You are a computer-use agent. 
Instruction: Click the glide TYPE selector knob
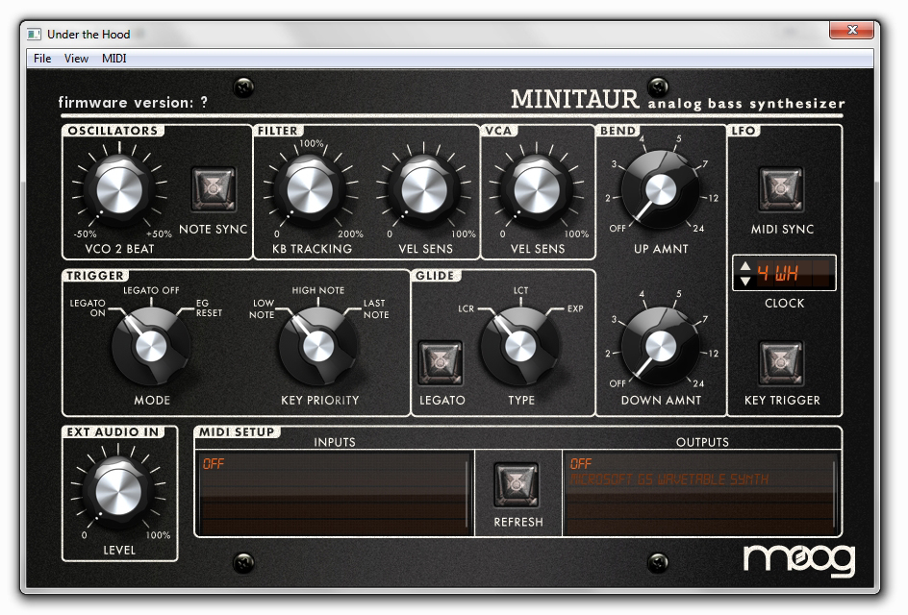tap(520, 347)
